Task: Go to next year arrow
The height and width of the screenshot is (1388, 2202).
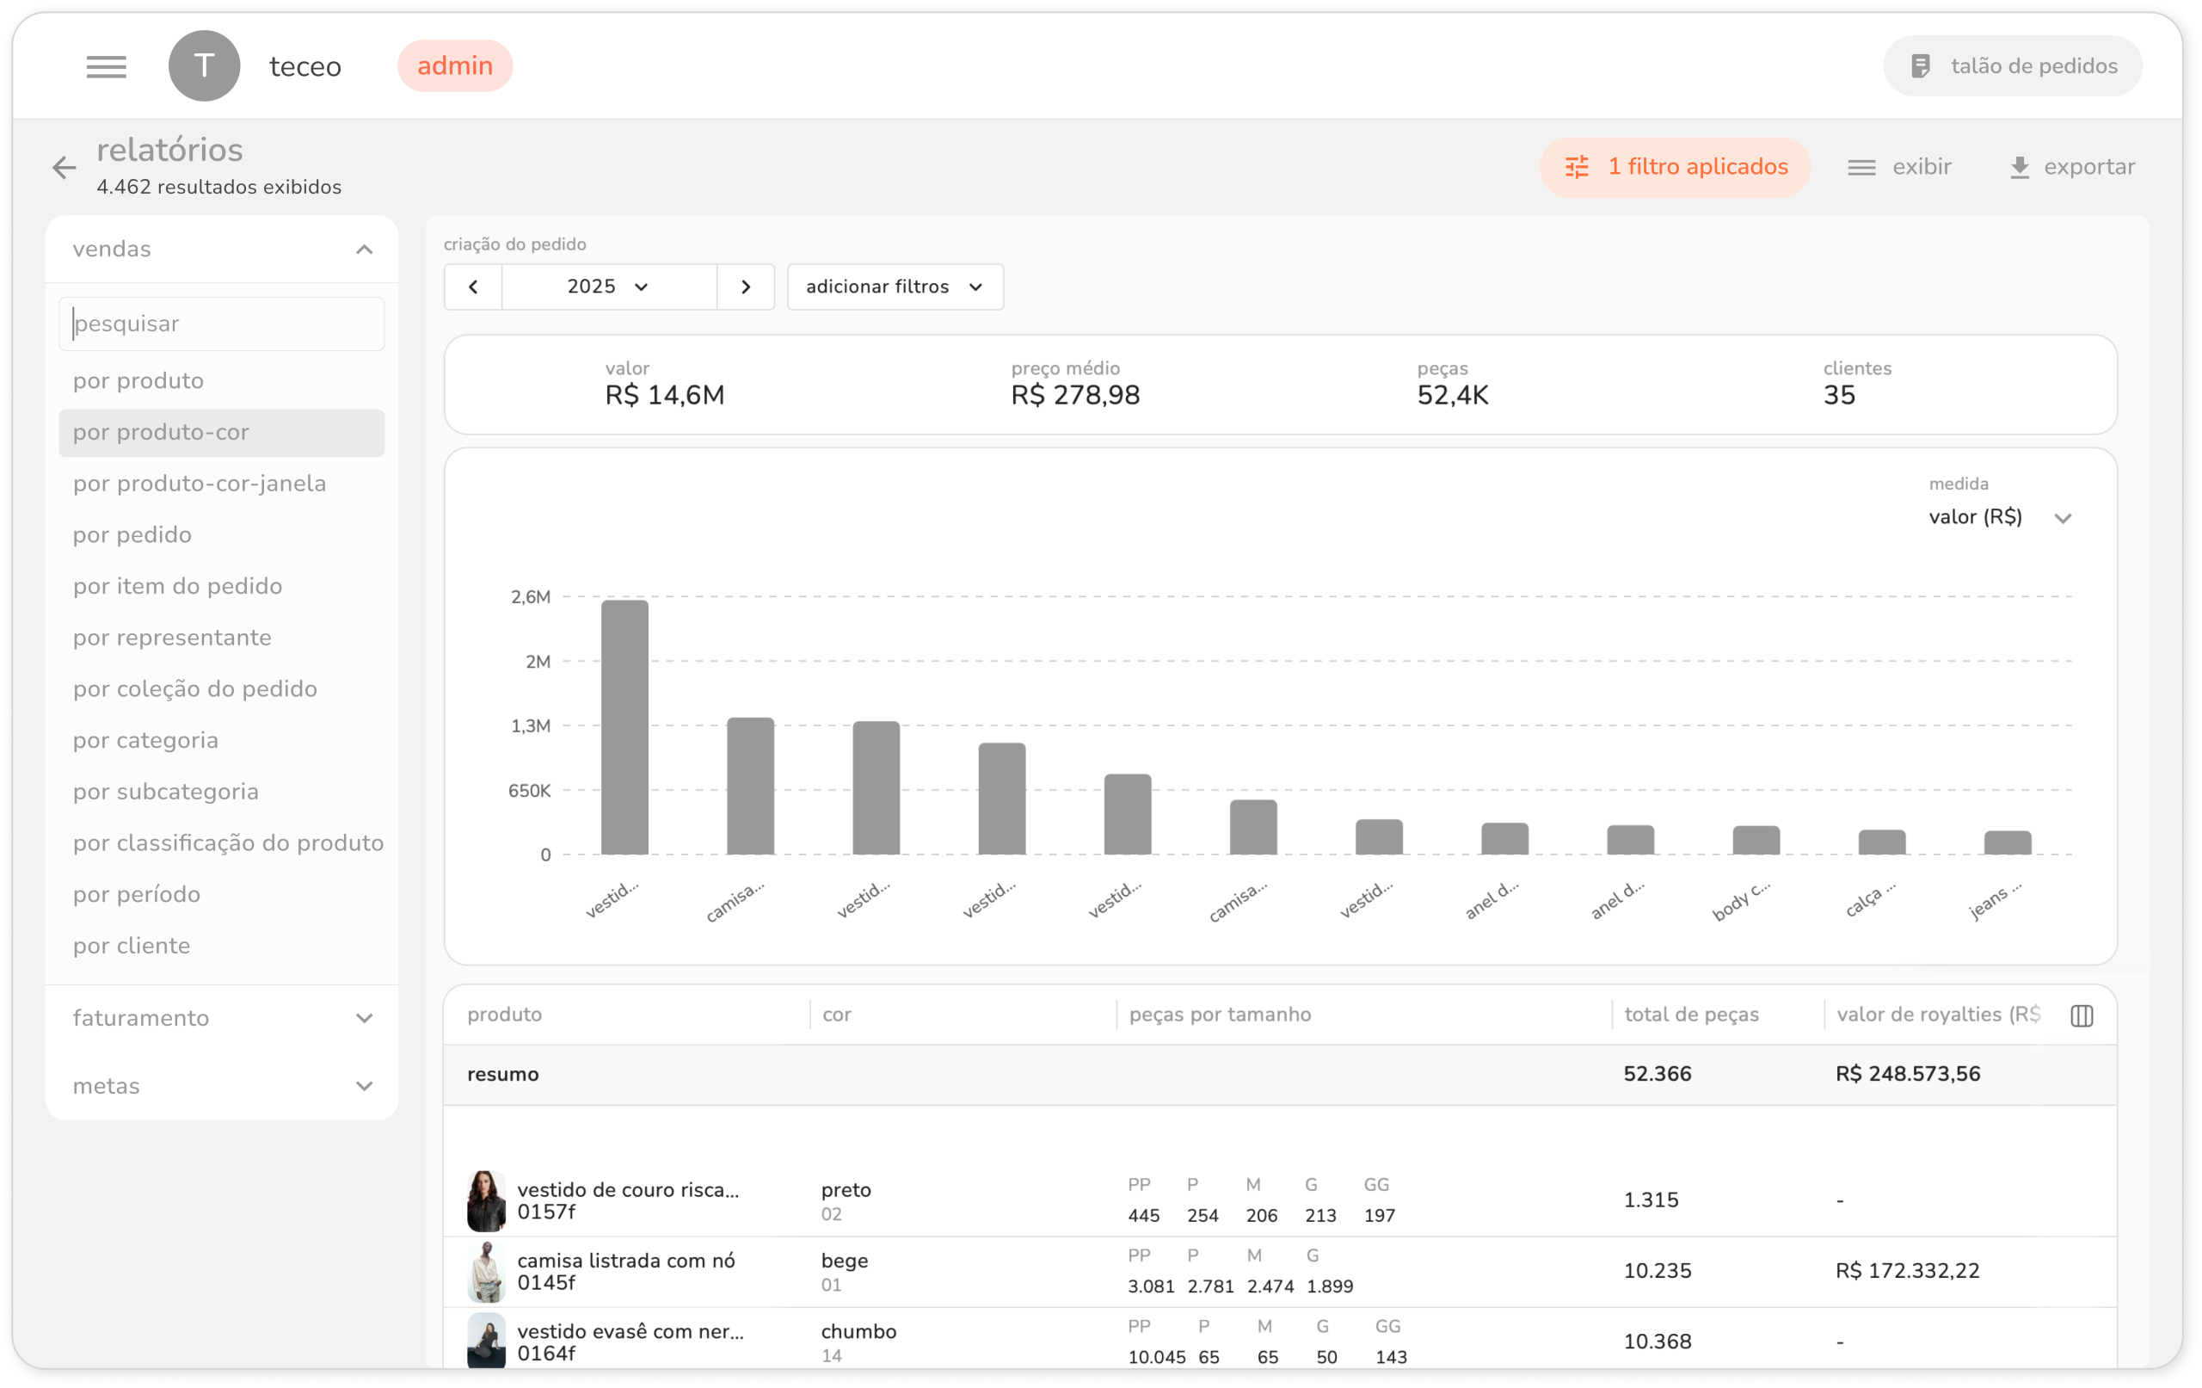Action: tap(745, 287)
